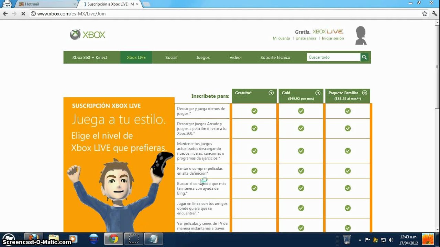This screenshot has width=440, height=247.
Task: Open the Video nav item
Action: tap(235, 57)
